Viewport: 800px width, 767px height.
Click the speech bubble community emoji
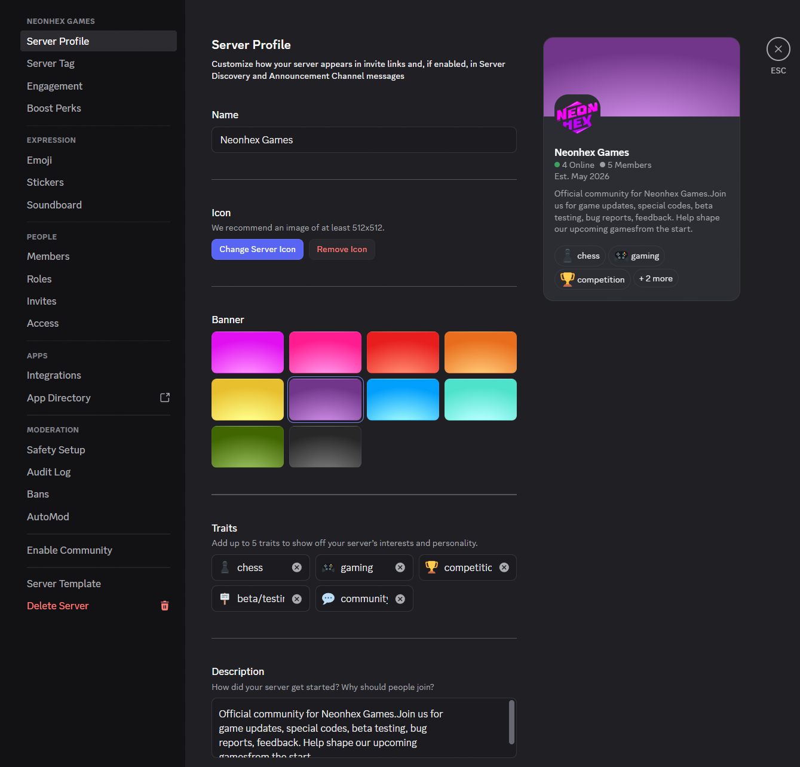pyautogui.click(x=328, y=599)
